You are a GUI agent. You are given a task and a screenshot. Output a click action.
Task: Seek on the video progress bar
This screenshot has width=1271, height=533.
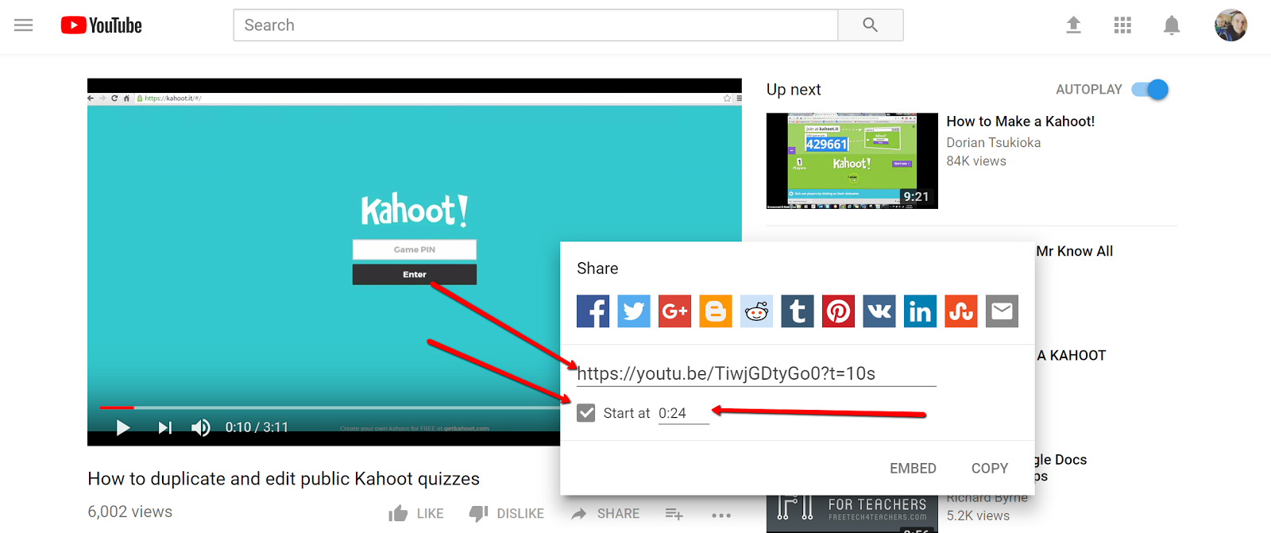(x=330, y=407)
